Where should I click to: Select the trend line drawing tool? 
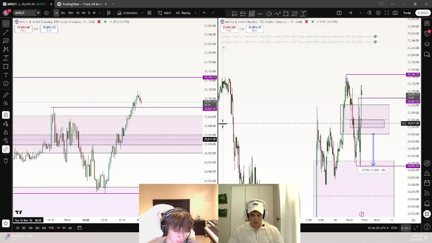click(6, 32)
